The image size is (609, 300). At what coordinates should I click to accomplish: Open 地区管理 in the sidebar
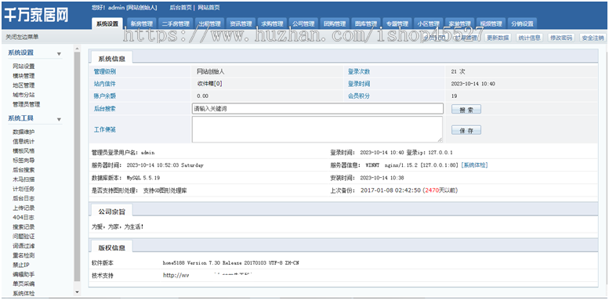pyautogui.click(x=24, y=85)
